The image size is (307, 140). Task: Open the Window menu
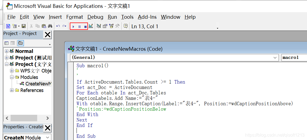tap(170, 17)
